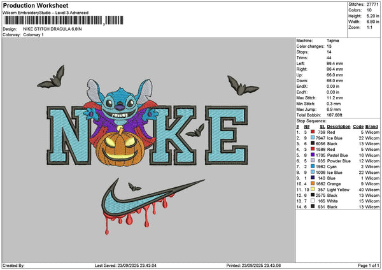Select the White thread swatch
The image size is (382, 270).
coord(313,201)
